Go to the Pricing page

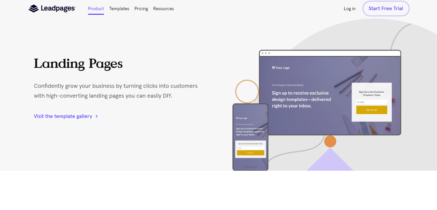pos(141,9)
